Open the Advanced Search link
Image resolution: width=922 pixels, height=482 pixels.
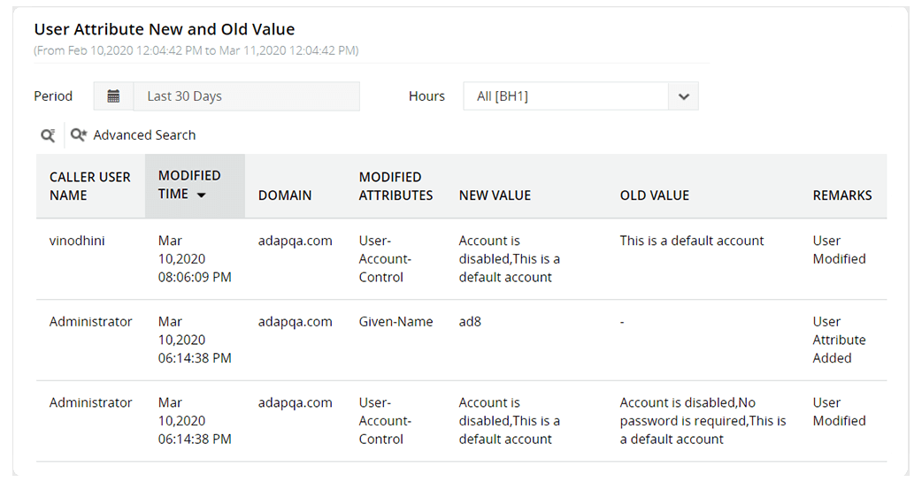144,135
